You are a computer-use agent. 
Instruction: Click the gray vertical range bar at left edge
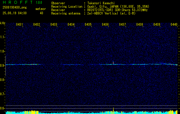(x=5, y=66)
